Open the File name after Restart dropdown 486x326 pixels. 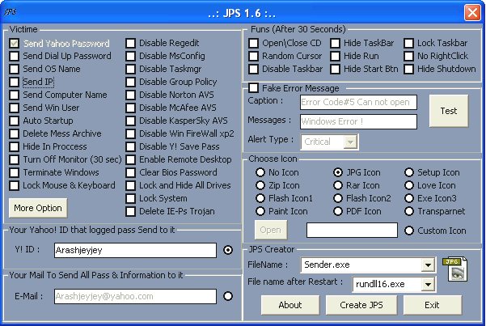click(428, 284)
